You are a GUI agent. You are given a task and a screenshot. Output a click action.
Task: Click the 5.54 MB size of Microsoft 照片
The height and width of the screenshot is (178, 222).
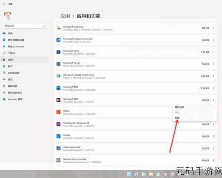[x=205, y=88]
